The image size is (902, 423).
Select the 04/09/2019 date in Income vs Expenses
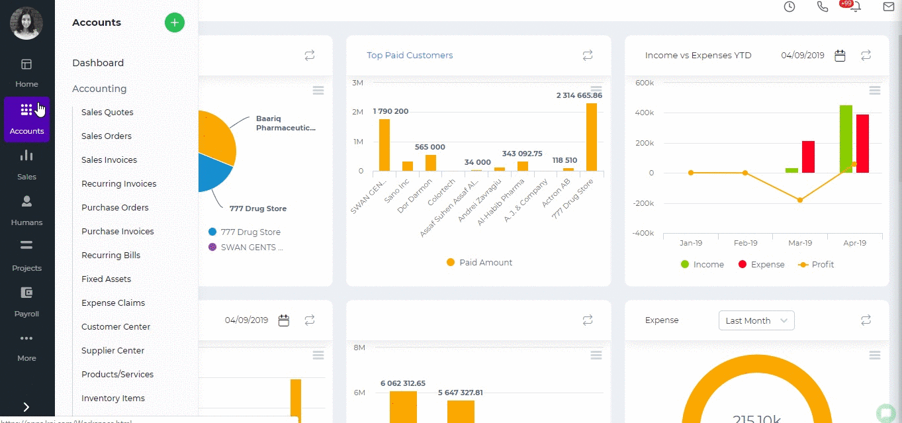click(803, 56)
